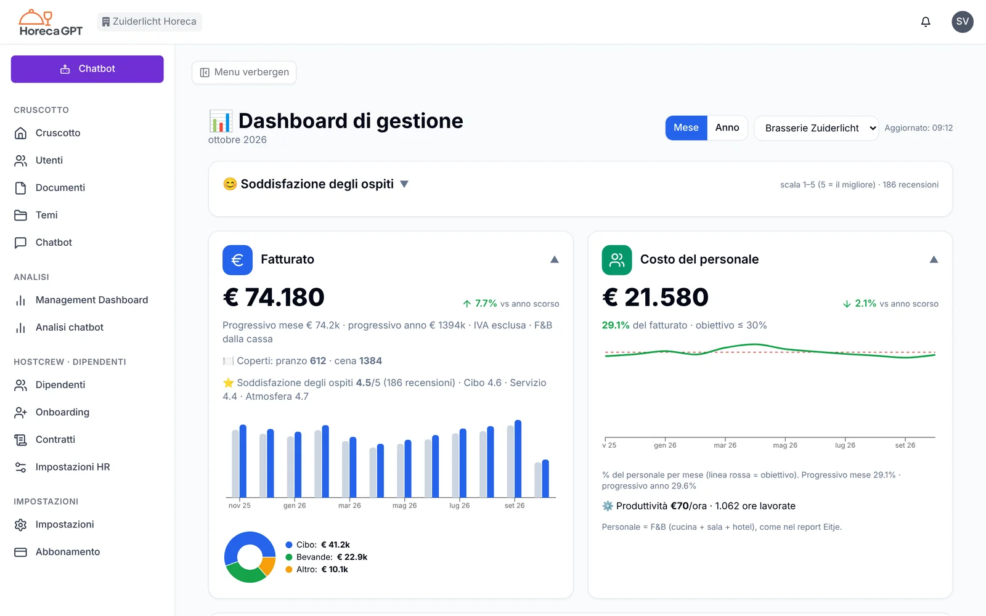Click the orange Altro legend dot
The image size is (986, 616).
click(289, 570)
